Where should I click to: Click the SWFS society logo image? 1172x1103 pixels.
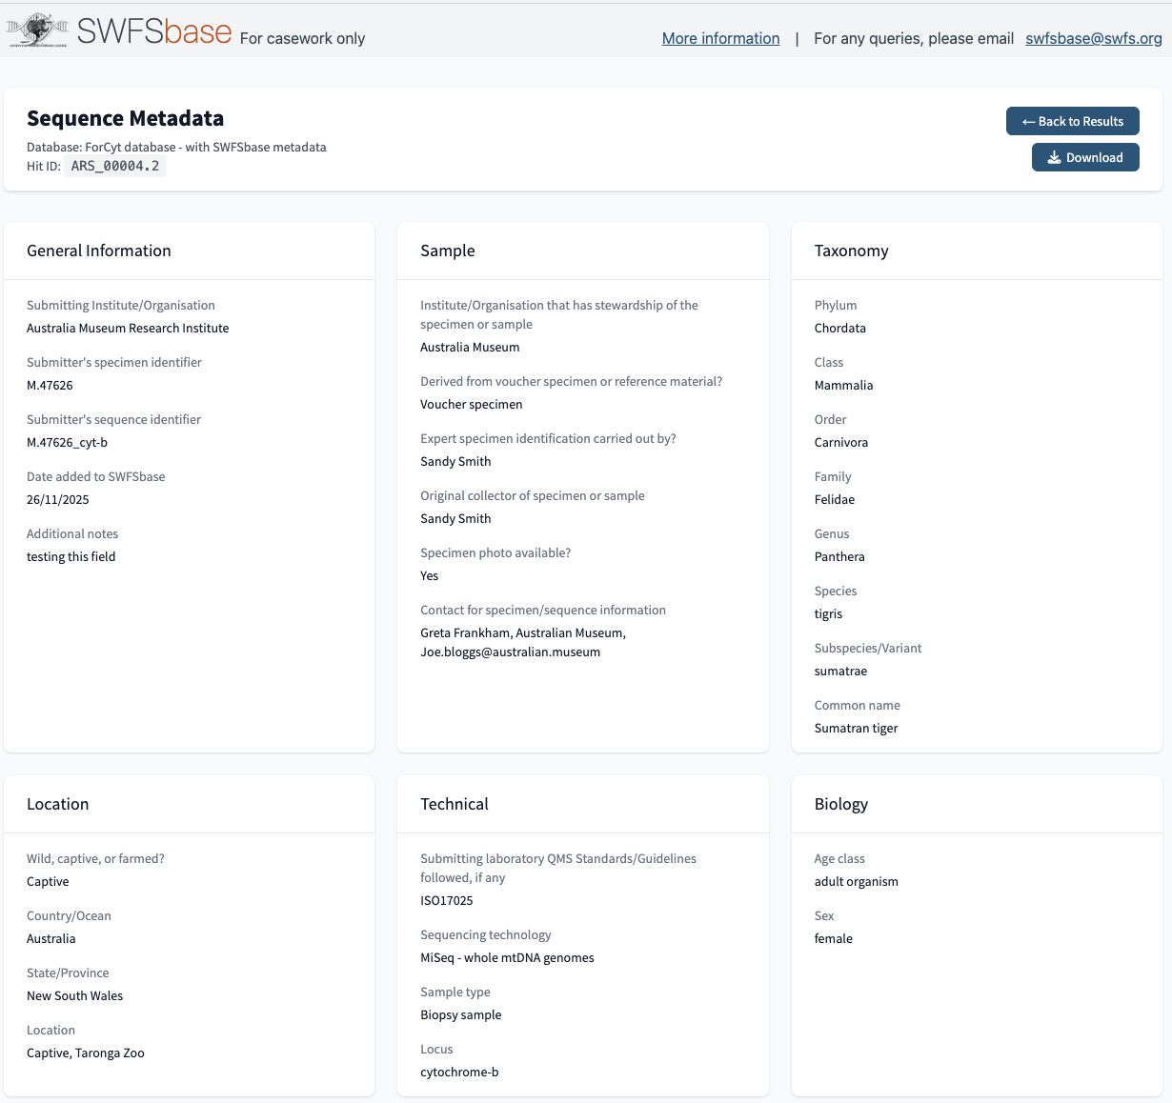pos(37,30)
